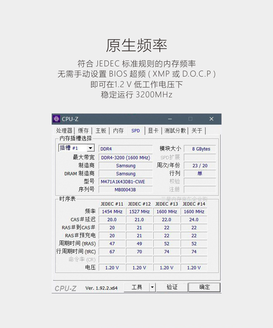Minimize the CPU-Z window
273x328 pixels.
pyautogui.click(x=170, y=119)
